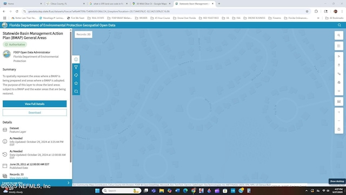Switch to the Citrus County, FL tab

[x=65, y=4]
